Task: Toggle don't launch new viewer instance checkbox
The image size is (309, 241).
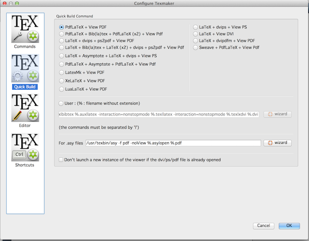Action: (x=61, y=160)
